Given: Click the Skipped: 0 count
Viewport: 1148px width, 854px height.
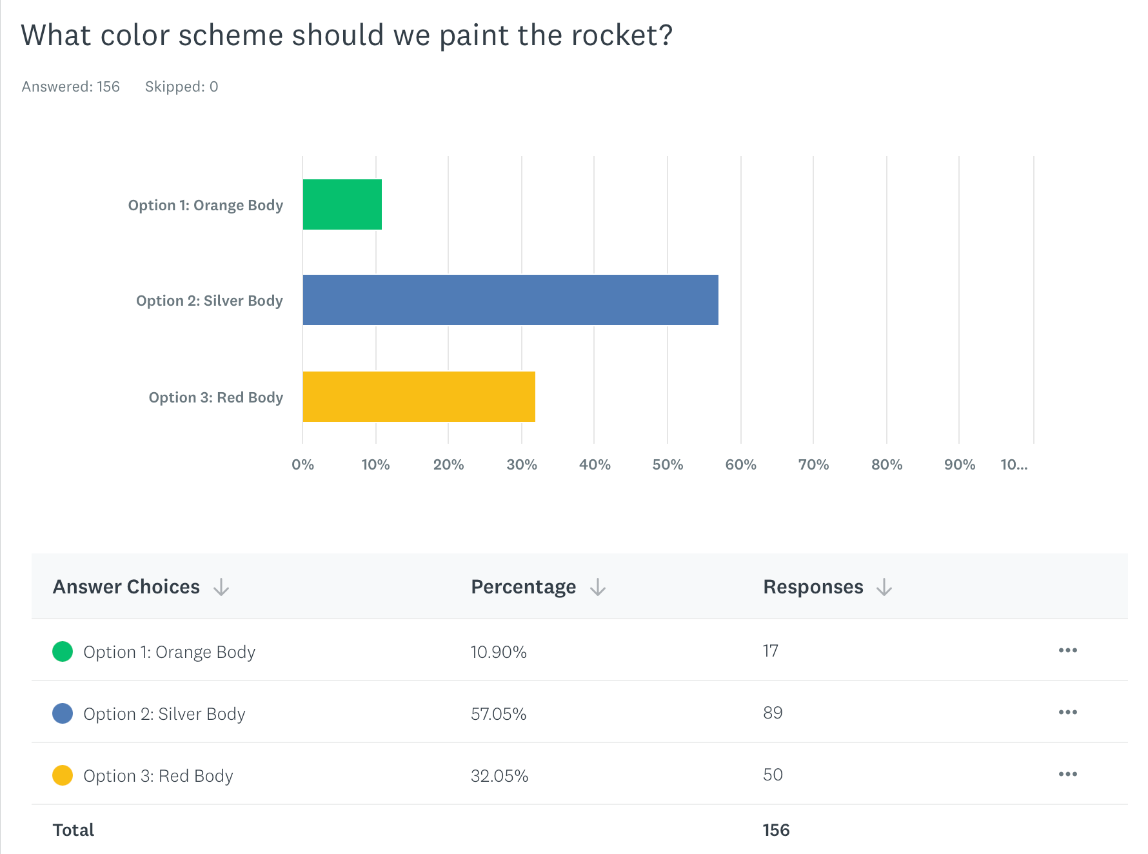Looking at the screenshot, I should 181,86.
